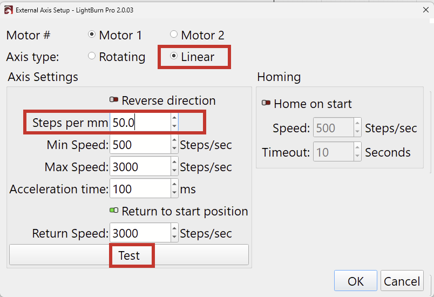Click the LightBurn app icon in title bar
Viewport: 434px width, 297px height.
(8, 10)
